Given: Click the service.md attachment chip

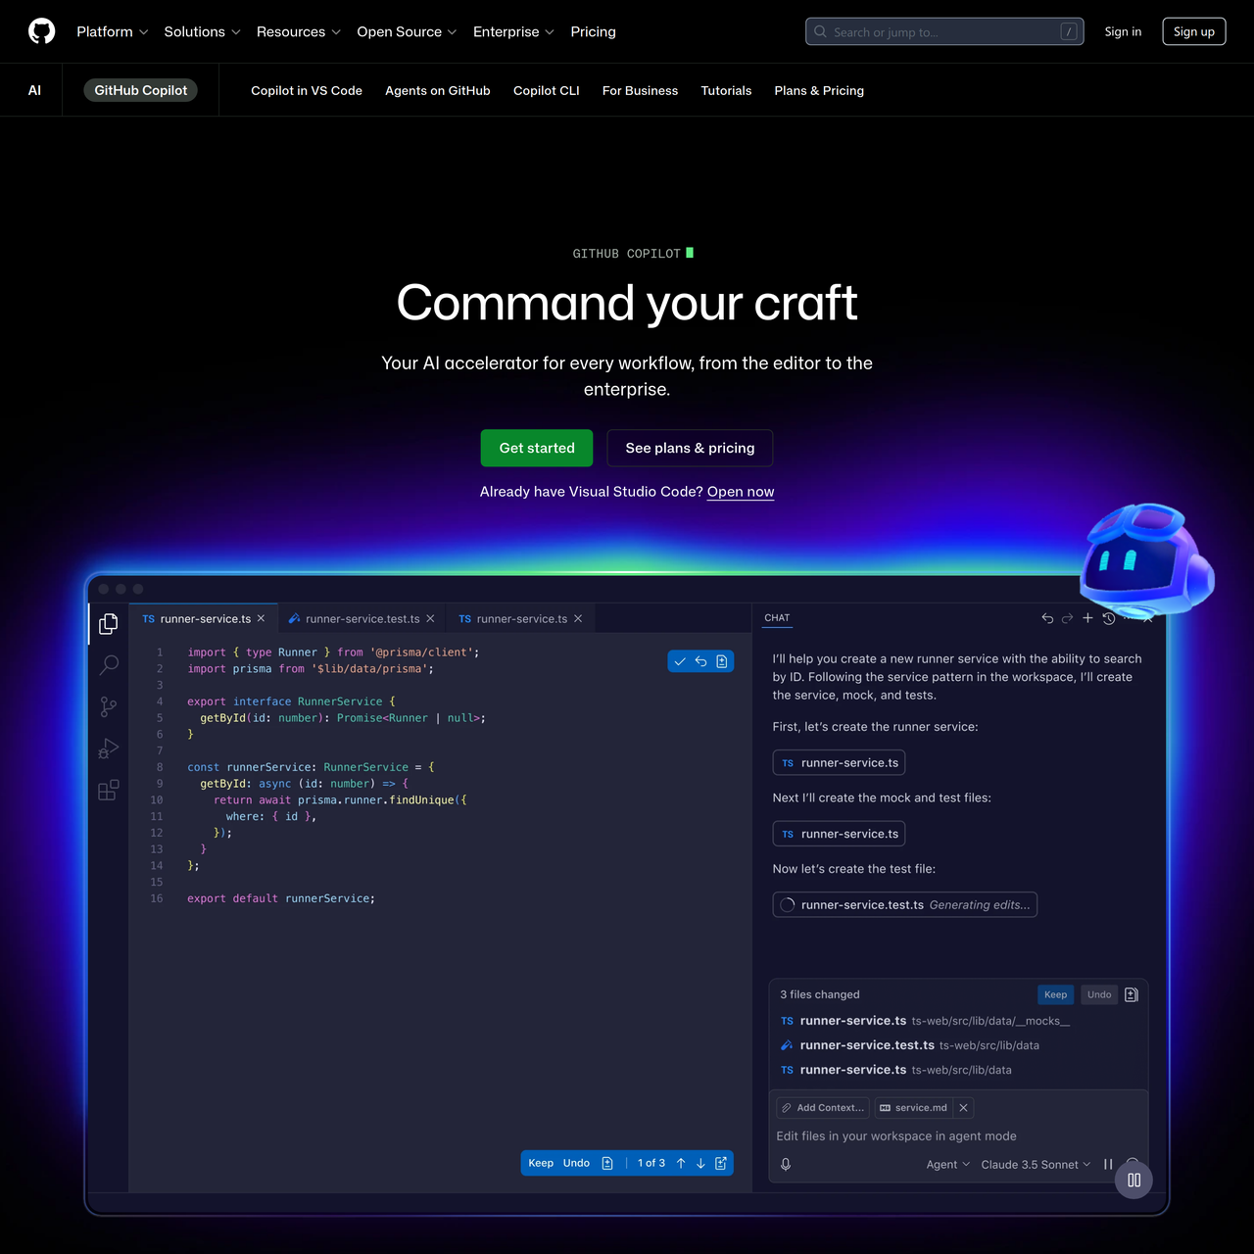Looking at the screenshot, I should (x=914, y=1108).
